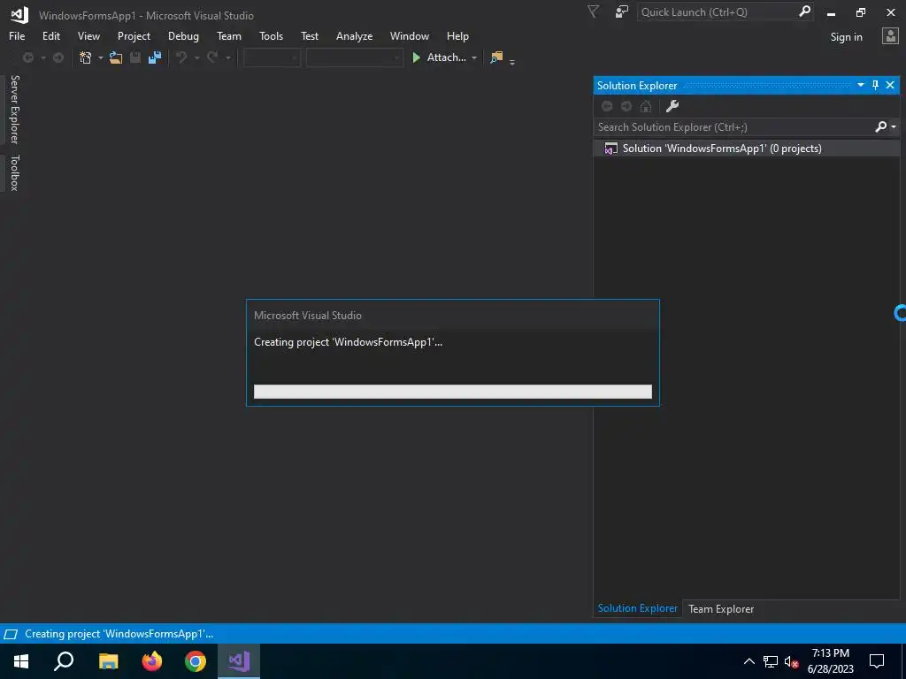Click Solution Explorer Properties wrench icon
Screen dimensions: 906x679
click(672, 106)
